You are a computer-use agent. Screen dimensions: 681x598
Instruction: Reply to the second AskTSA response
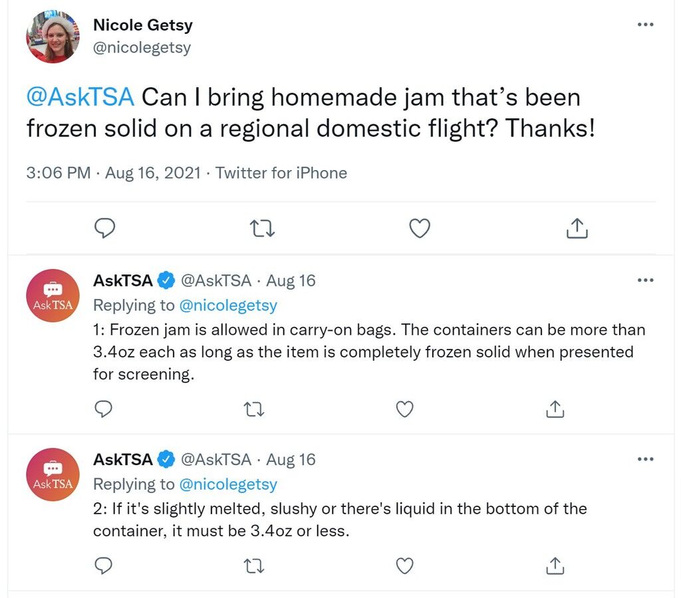point(103,565)
